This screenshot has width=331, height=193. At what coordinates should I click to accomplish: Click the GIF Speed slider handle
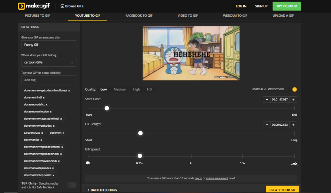140,156
